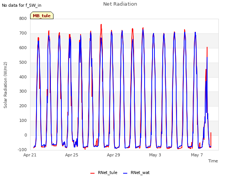Image resolution: width=241 pixels, height=180 pixels.
Task: Click the 600 y-axis tick label
Action: (23, 48)
